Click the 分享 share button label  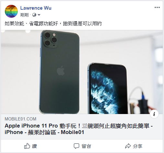tap(137, 146)
